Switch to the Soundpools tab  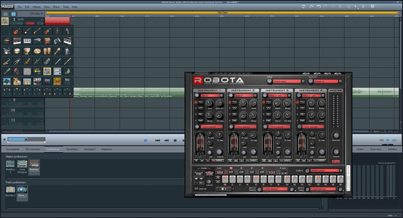(12, 148)
